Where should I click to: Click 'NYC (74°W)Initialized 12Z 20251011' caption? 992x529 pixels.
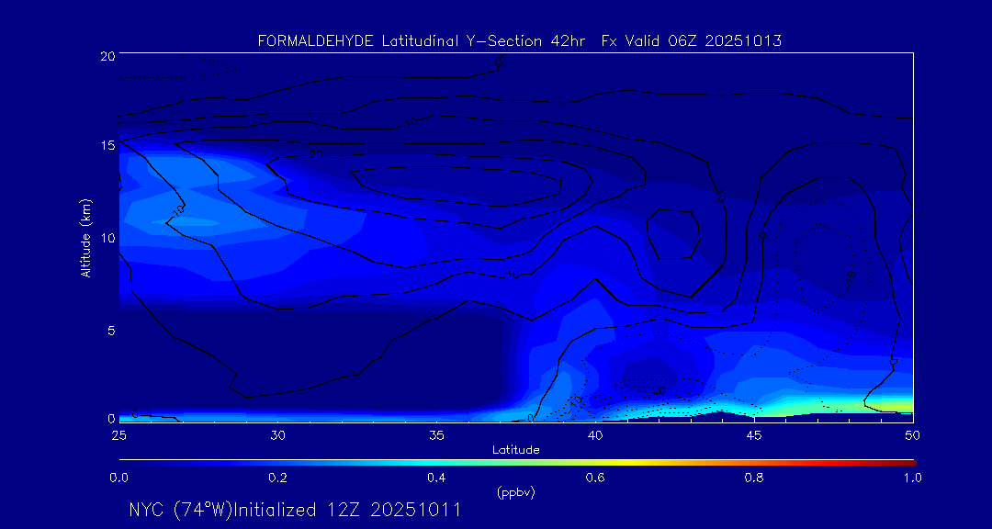[x=295, y=510]
